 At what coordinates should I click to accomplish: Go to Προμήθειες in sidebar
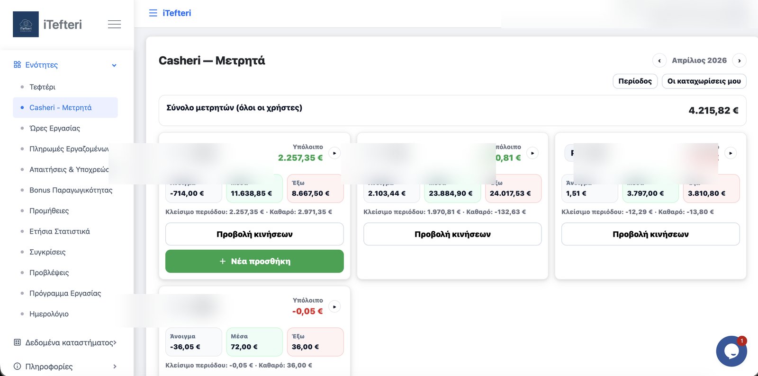[49, 211]
